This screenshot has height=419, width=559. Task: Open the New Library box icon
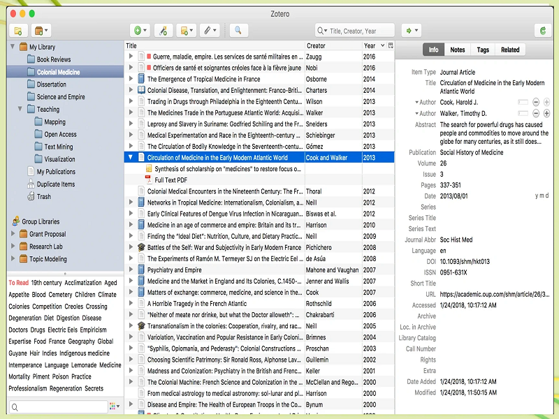click(41, 31)
